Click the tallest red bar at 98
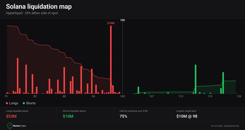The image size is (245, 130). [111, 60]
